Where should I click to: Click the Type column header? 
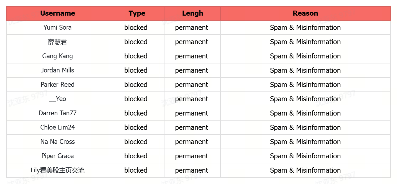coord(137,13)
